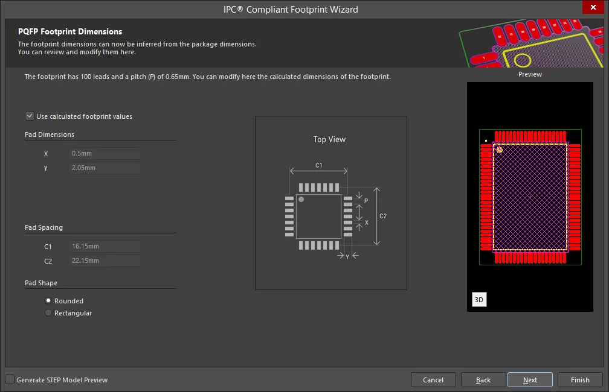Click the footprint preview image
609x392 pixels.
pyautogui.click(x=530, y=197)
